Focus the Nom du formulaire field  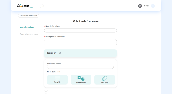pyautogui.click(x=80, y=31)
